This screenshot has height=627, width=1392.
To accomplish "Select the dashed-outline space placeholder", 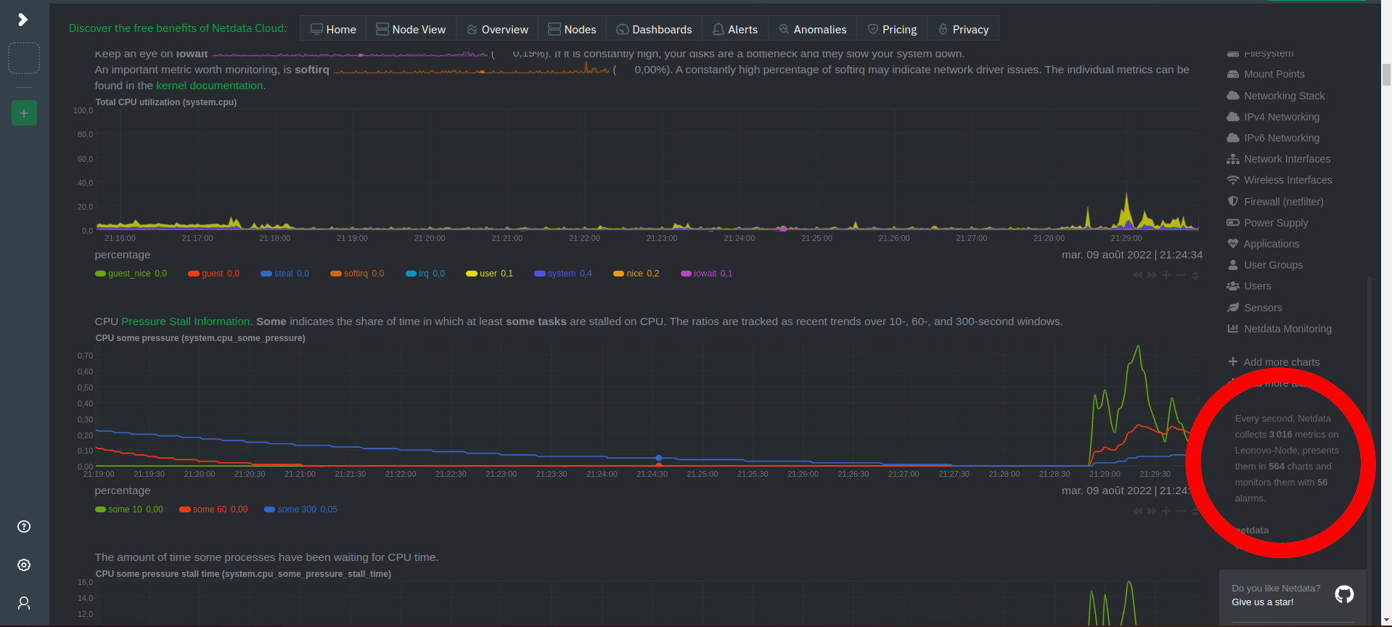I will [x=24, y=58].
